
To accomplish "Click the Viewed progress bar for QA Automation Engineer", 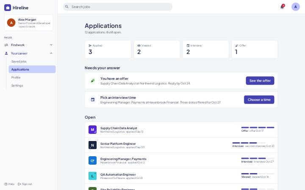I will point(258,174).
